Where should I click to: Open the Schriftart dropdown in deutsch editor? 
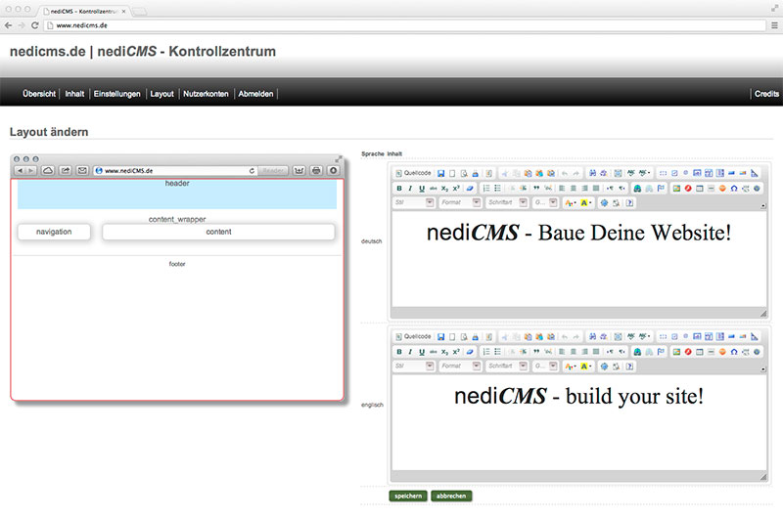click(507, 202)
